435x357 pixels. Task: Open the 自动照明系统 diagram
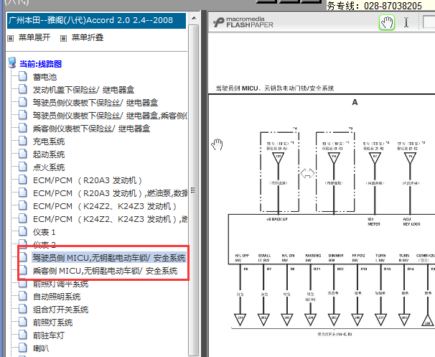click(57, 297)
